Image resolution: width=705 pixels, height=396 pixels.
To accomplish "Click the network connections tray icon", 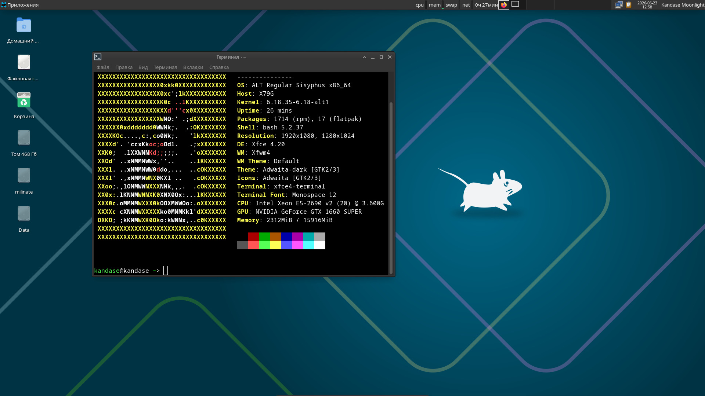I will (619, 5).
